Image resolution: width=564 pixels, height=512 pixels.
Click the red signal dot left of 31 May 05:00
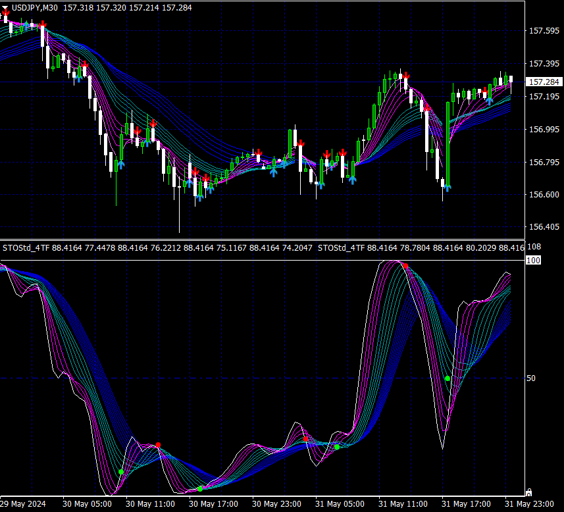(x=305, y=439)
